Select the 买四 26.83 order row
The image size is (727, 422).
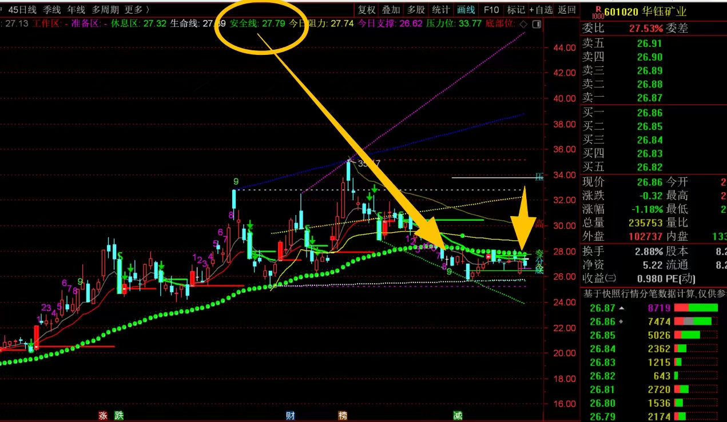(x=653, y=154)
